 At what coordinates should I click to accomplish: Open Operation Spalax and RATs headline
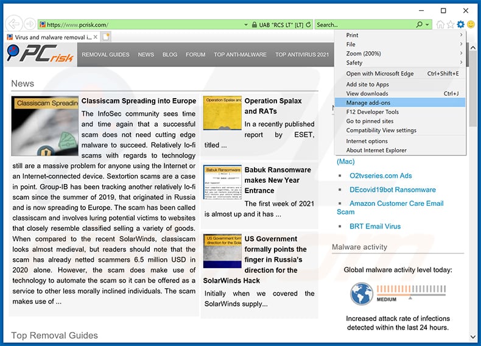273,106
